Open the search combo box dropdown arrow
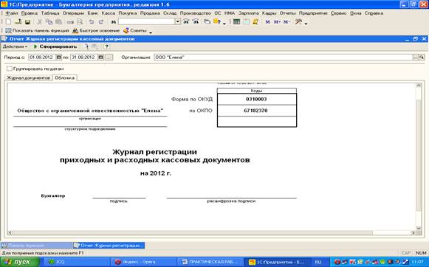 [178, 21]
